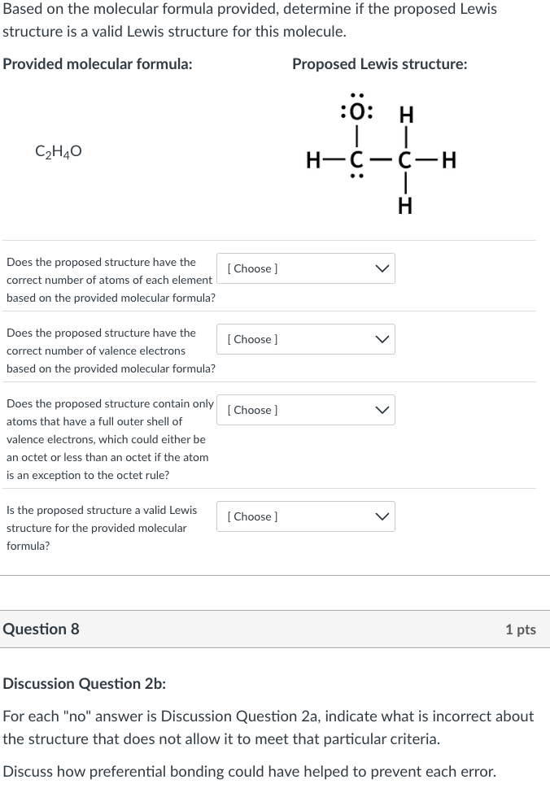
Task: Click the chevron on the third Choose menu
Action: click(x=382, y=410)
